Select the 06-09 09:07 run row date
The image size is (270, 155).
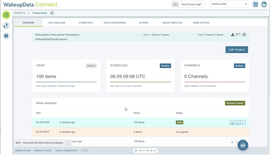43,132
